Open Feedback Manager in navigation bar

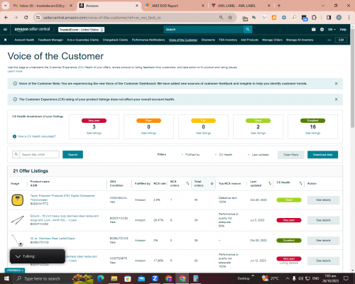(x=50, y=40)
